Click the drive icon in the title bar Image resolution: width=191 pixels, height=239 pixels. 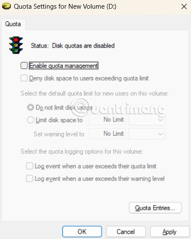click(6, 6)
